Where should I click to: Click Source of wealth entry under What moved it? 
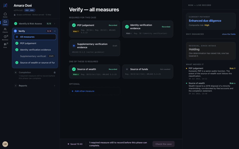tap(211, 88)
